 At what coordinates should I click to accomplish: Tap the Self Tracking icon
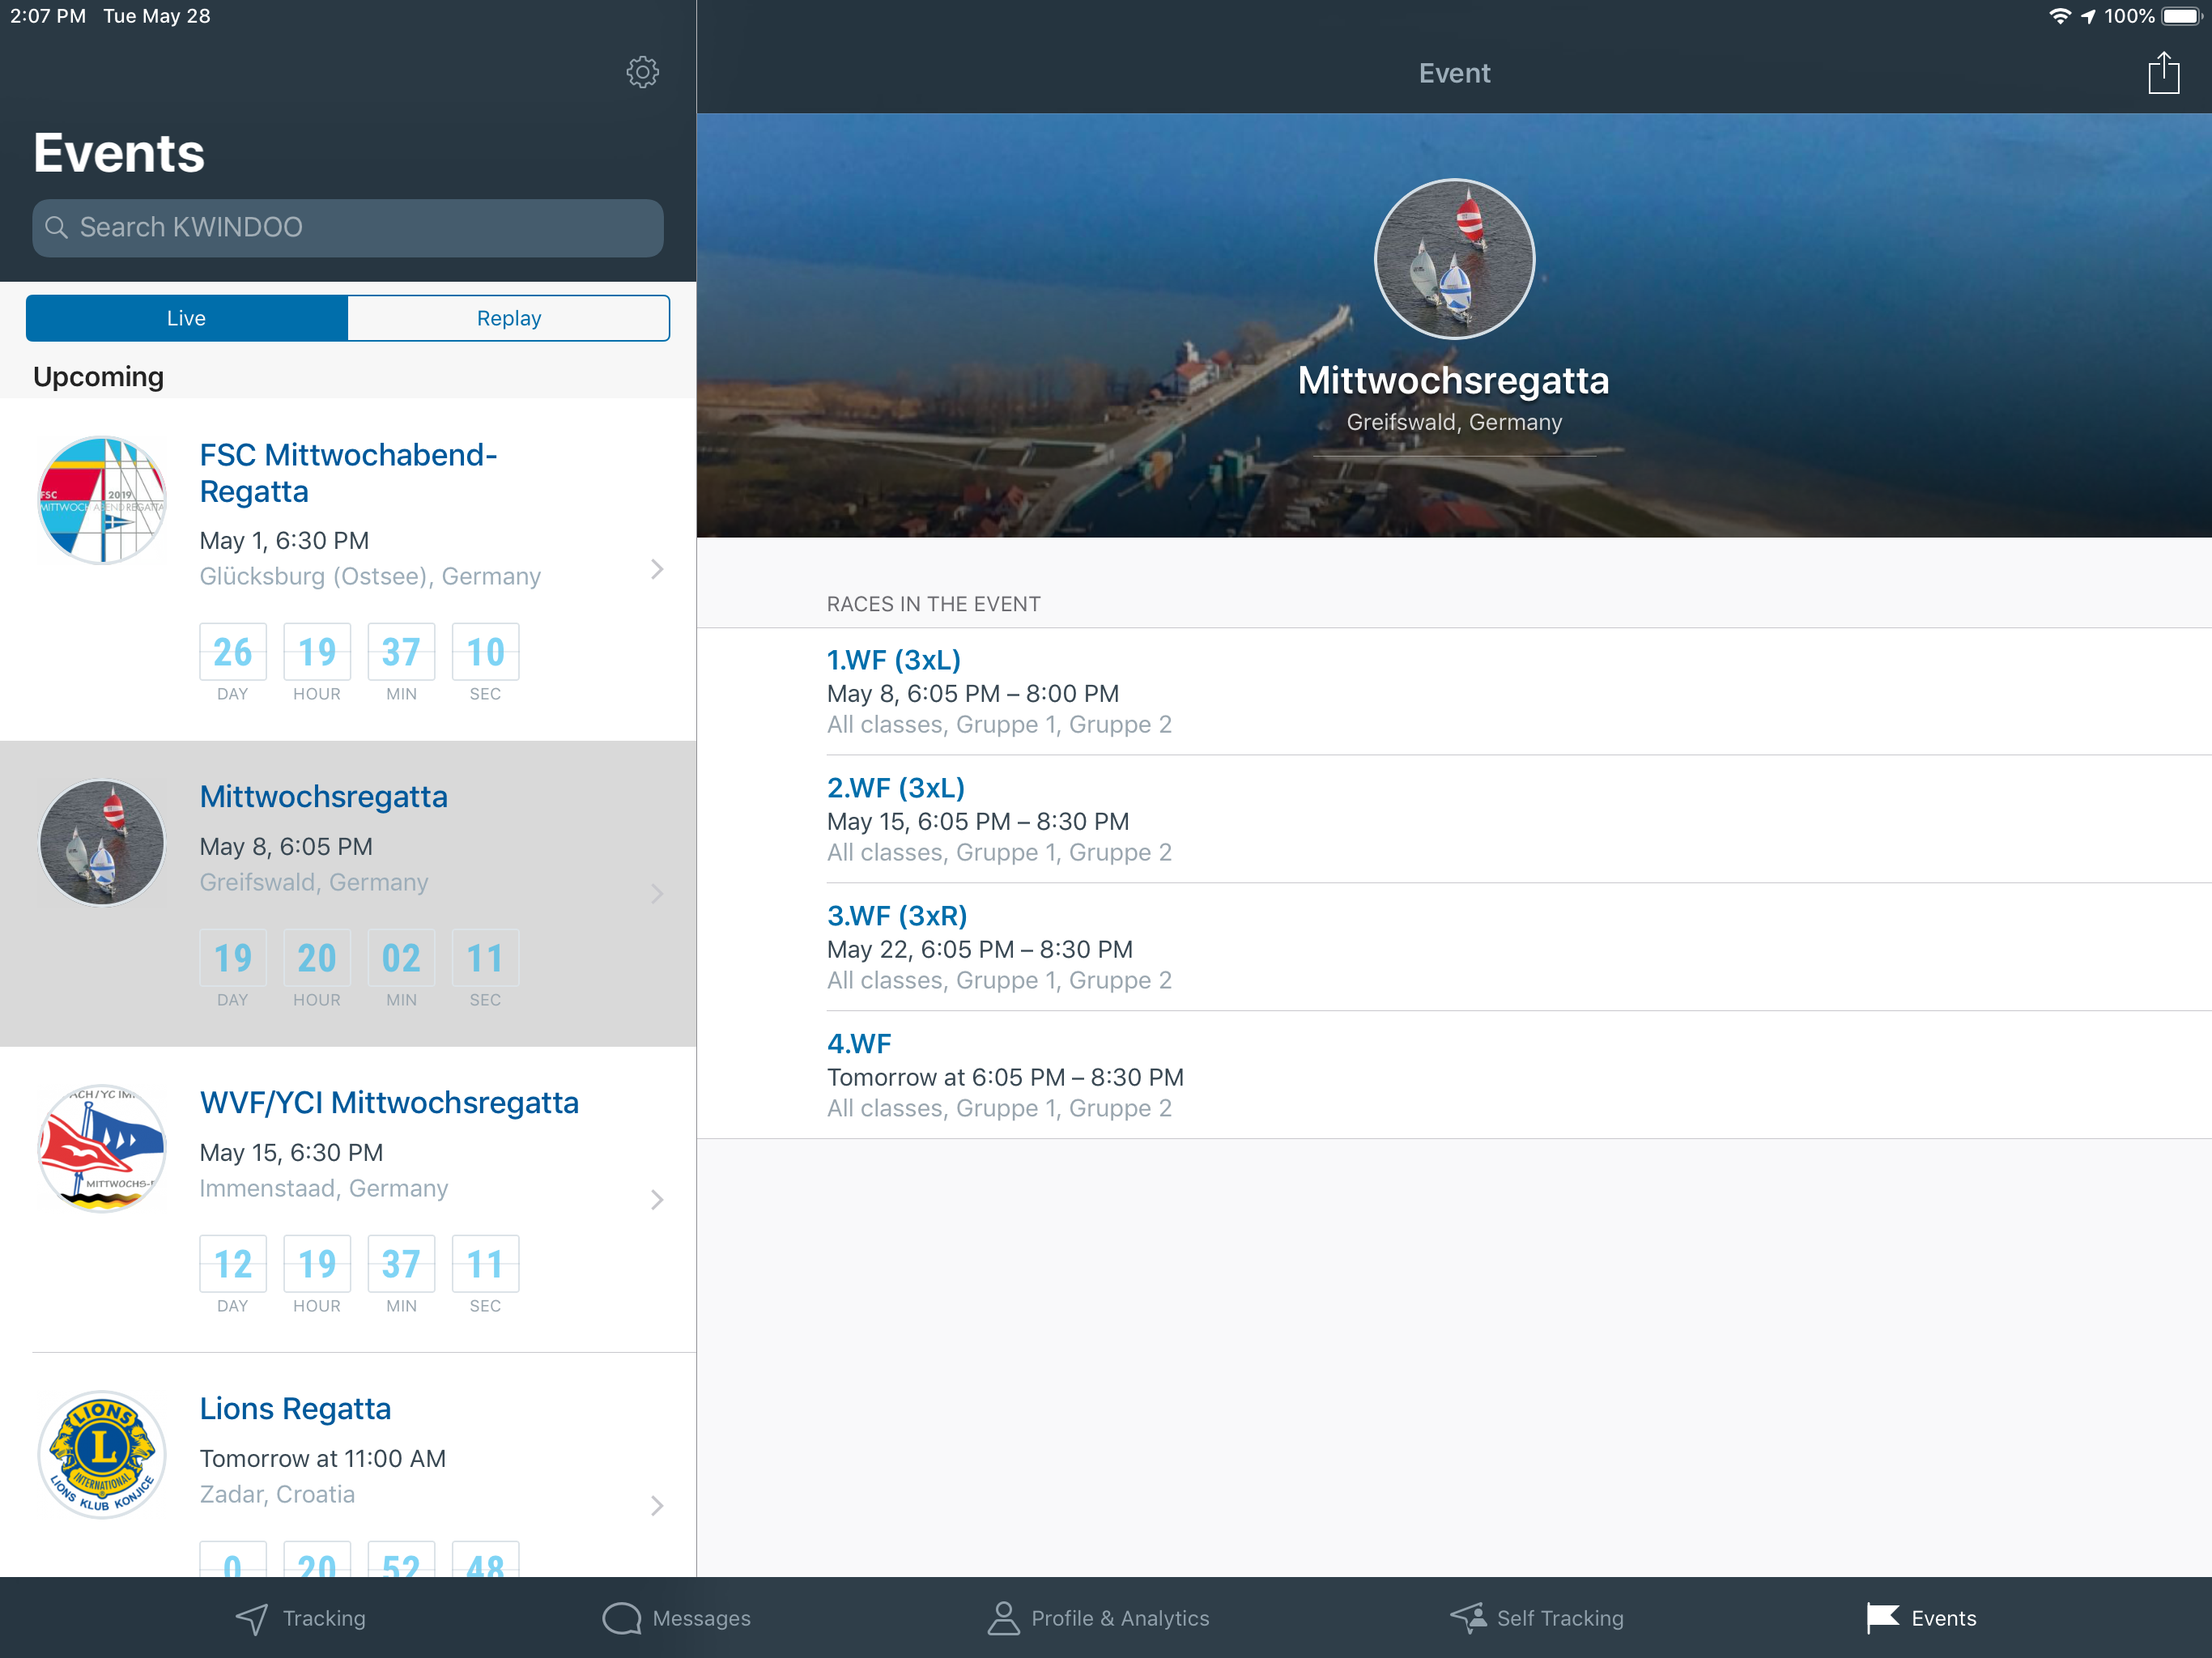coord(1469,1618)
